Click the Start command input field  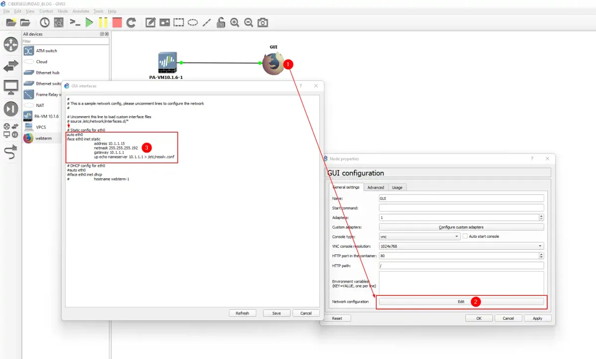click(461, 208)
